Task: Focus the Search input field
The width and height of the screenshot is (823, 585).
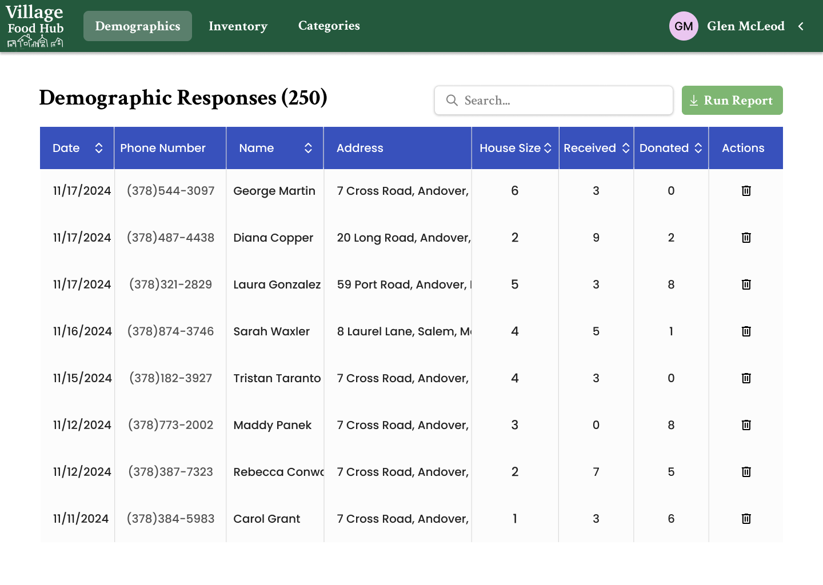Action: coord(553,101)
